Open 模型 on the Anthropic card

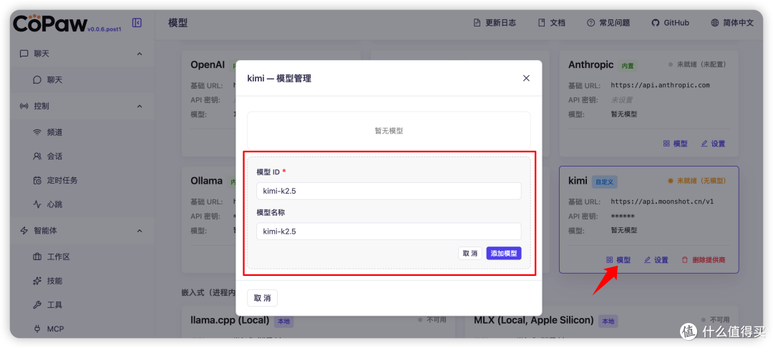tap(675, 144)
